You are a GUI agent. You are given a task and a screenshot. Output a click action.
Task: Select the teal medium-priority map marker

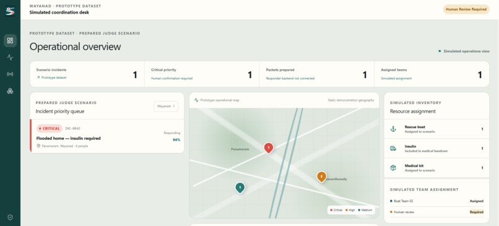pos(240,188)
